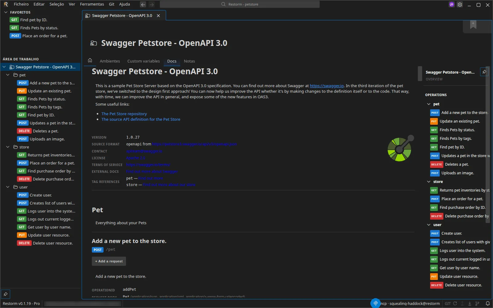Switch to the Custom variables tab

point(144,61)
